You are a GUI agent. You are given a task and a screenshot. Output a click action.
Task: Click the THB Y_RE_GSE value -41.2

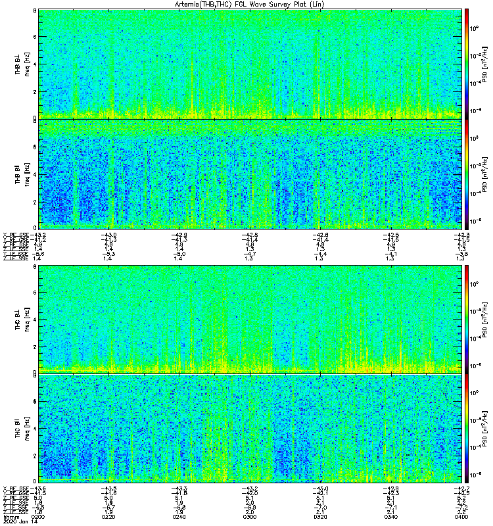(37, 240)
